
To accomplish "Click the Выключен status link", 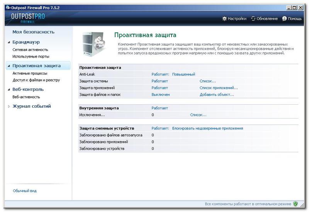I will pyautogui.click(x=161, y=95).
